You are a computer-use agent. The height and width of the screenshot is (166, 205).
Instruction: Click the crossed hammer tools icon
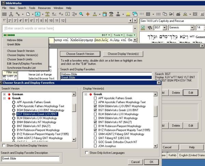coord(111,14)
